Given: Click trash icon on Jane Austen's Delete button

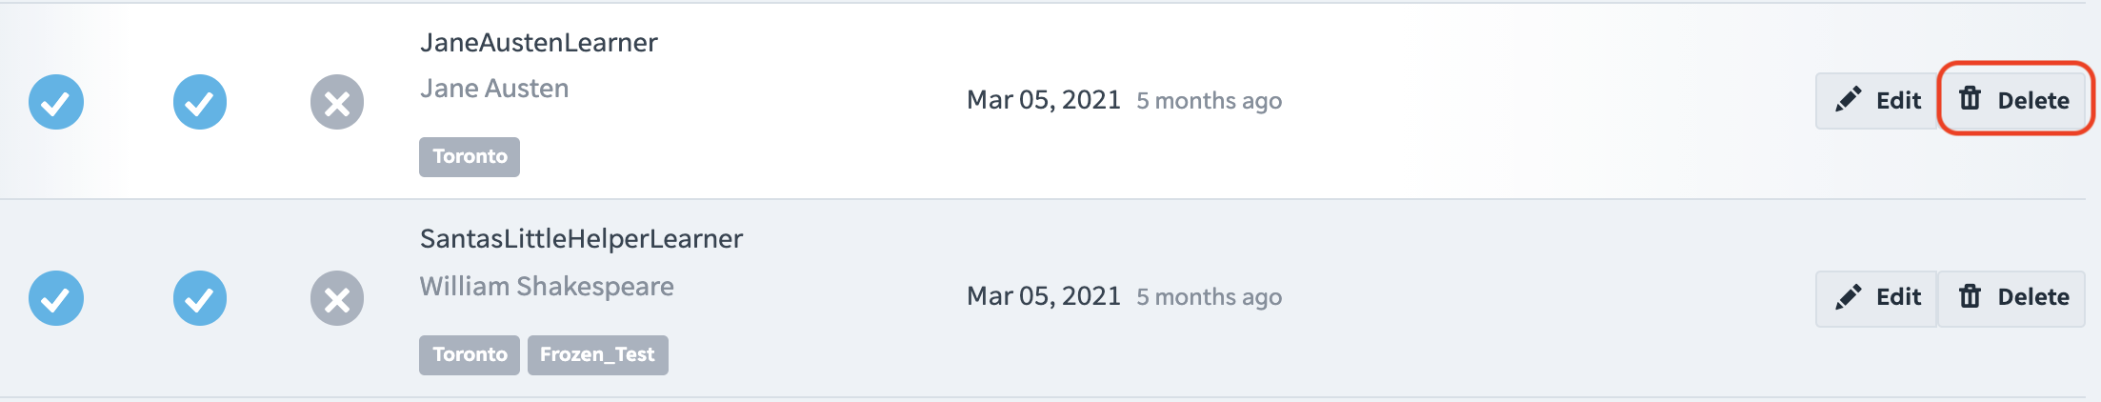Looking at the screenshot, I should (1970, 99).
